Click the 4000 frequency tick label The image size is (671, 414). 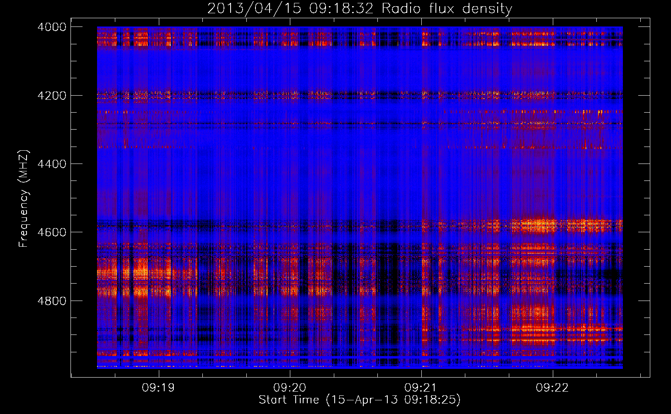52,27
